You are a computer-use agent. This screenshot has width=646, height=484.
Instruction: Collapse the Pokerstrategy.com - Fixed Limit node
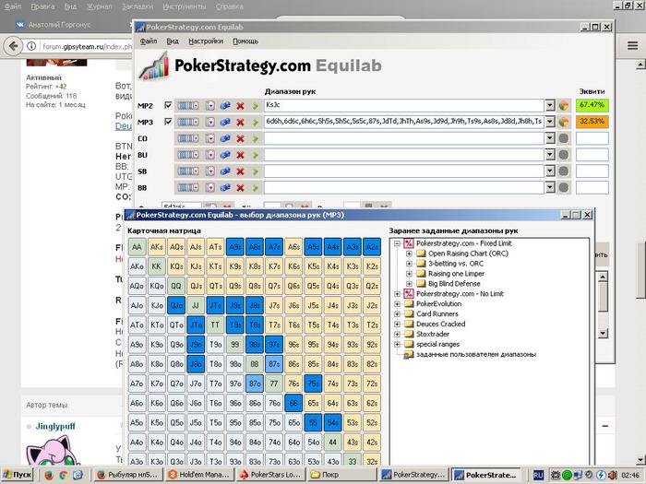(x=397, y=243)
